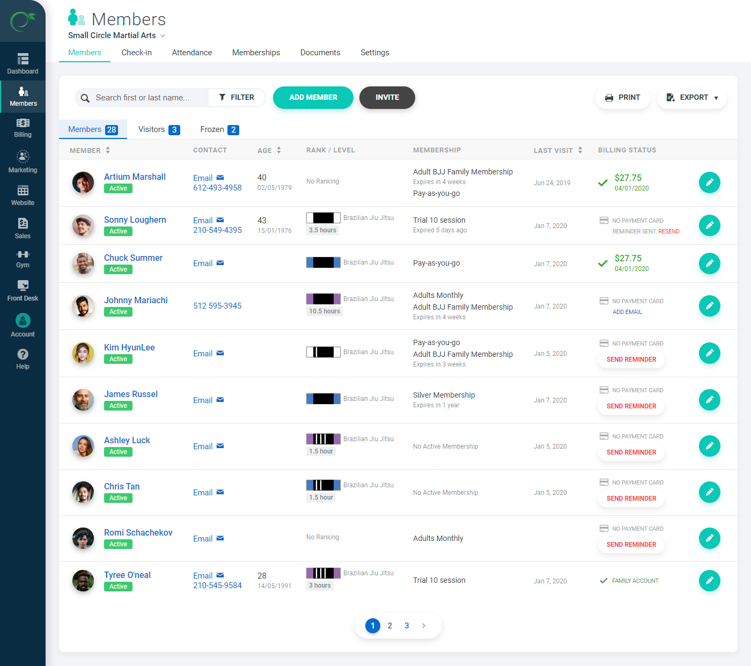Edit Ashley Luck with pencil icon
Screen dimensions: 751x666
click(x=709, y=446)
